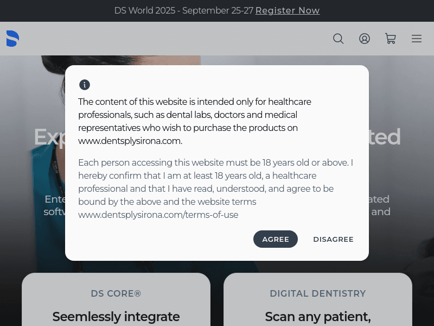Click the "Scan any patient," heading
The image size is (434, 326).
click(x=318, y=316)
